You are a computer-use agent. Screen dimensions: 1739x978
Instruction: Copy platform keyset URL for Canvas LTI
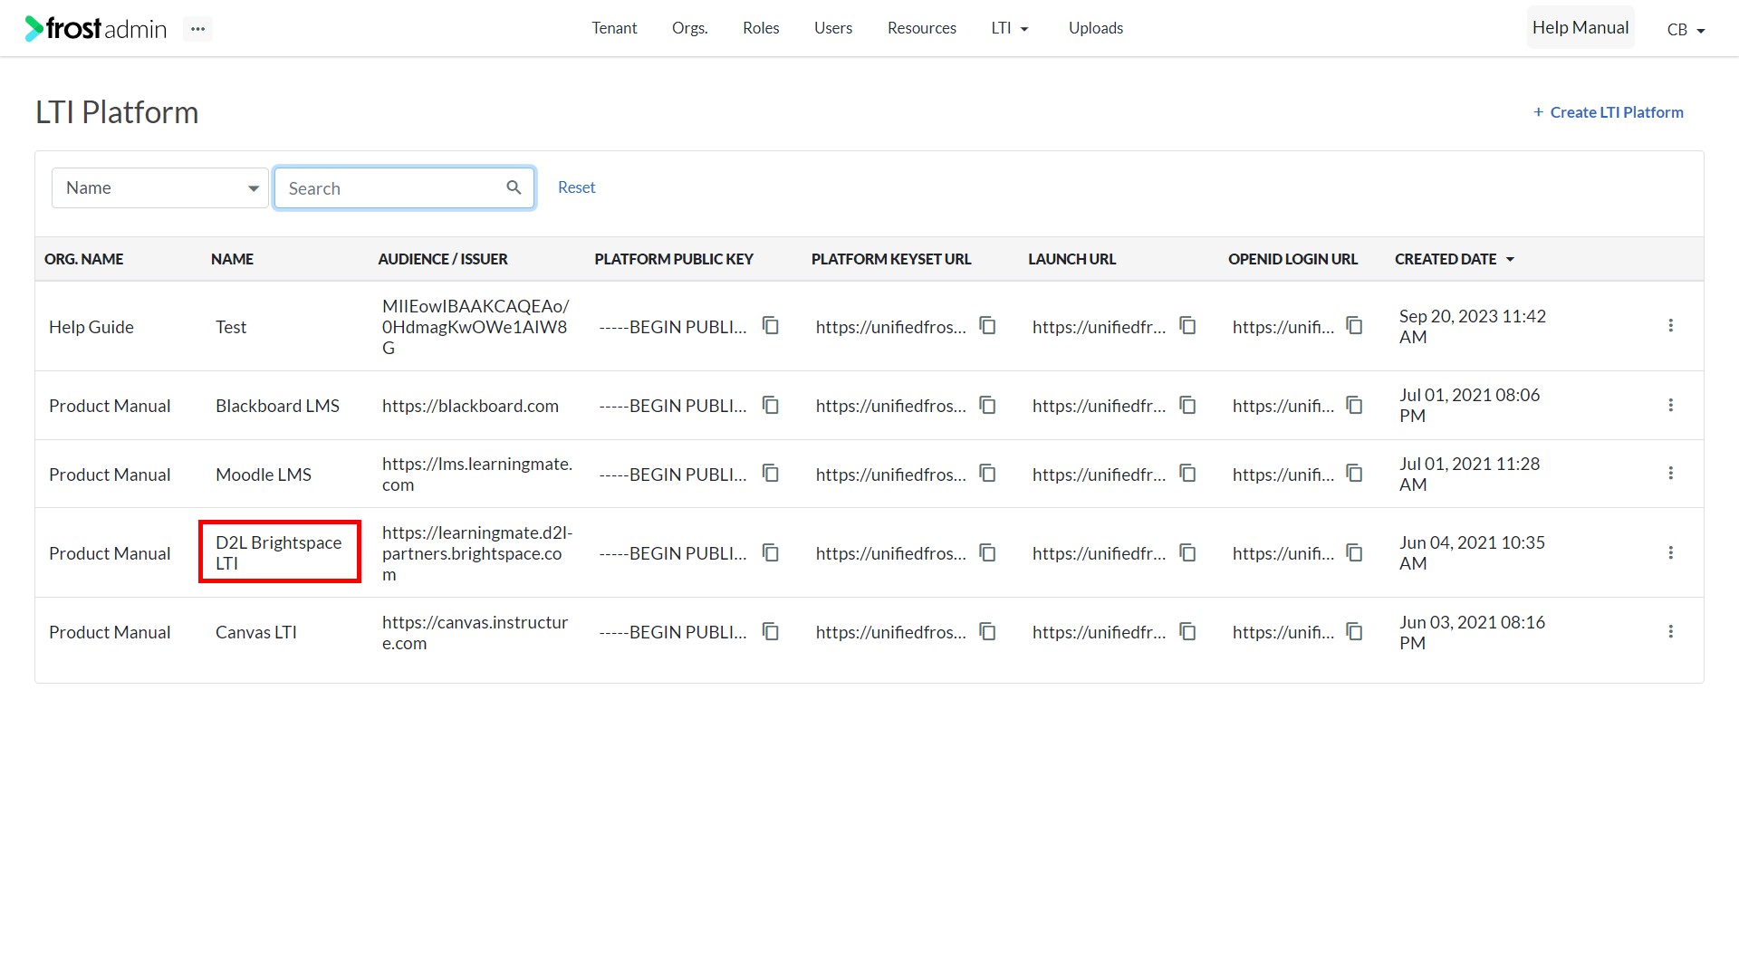coord(988,631)
